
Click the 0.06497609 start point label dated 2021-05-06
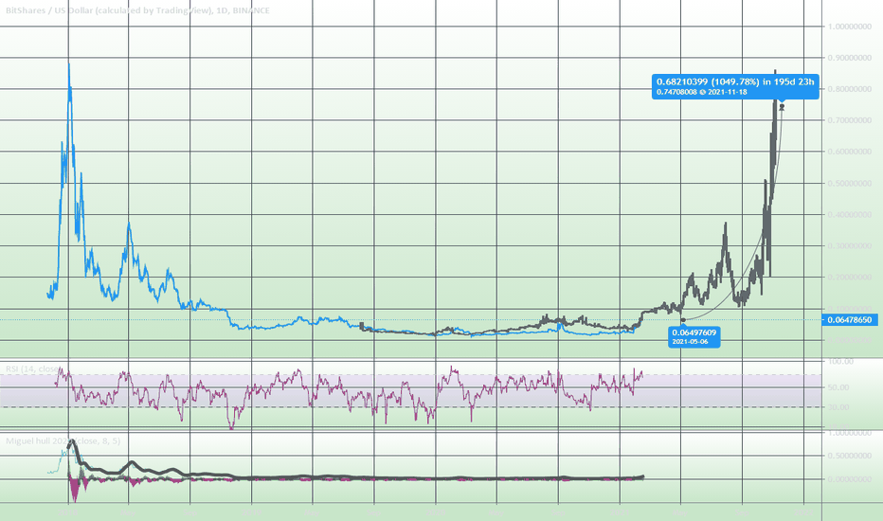point(694,337)
